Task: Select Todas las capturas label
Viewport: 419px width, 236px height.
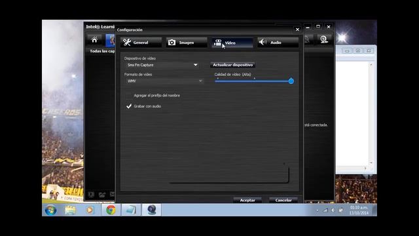Action: pos(102,51)
